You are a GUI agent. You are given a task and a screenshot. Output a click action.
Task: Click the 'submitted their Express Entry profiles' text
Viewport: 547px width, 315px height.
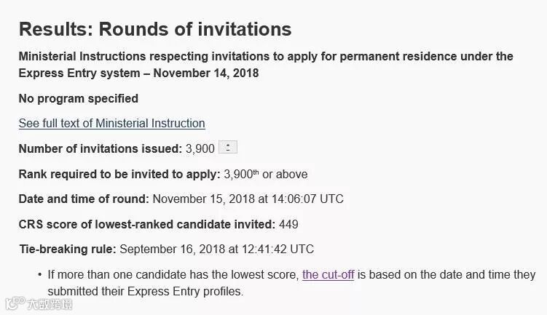[x=145, y=291]
